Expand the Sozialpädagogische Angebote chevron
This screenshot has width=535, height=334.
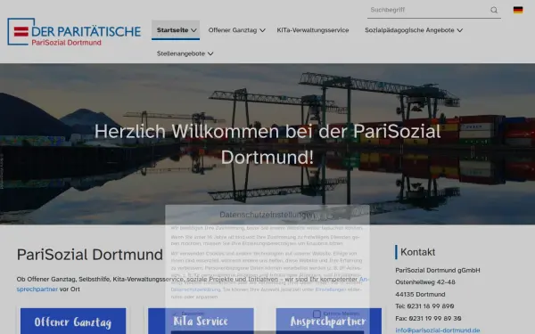click(460, 30)
